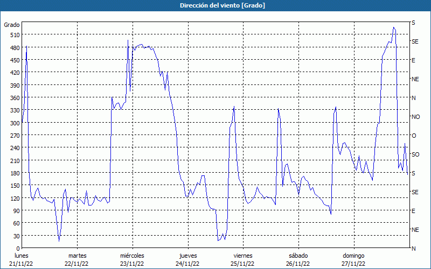Select the "SO" compass label on the right axis
The height and width of the screenshot is (269, 431).
pos(415,154)
